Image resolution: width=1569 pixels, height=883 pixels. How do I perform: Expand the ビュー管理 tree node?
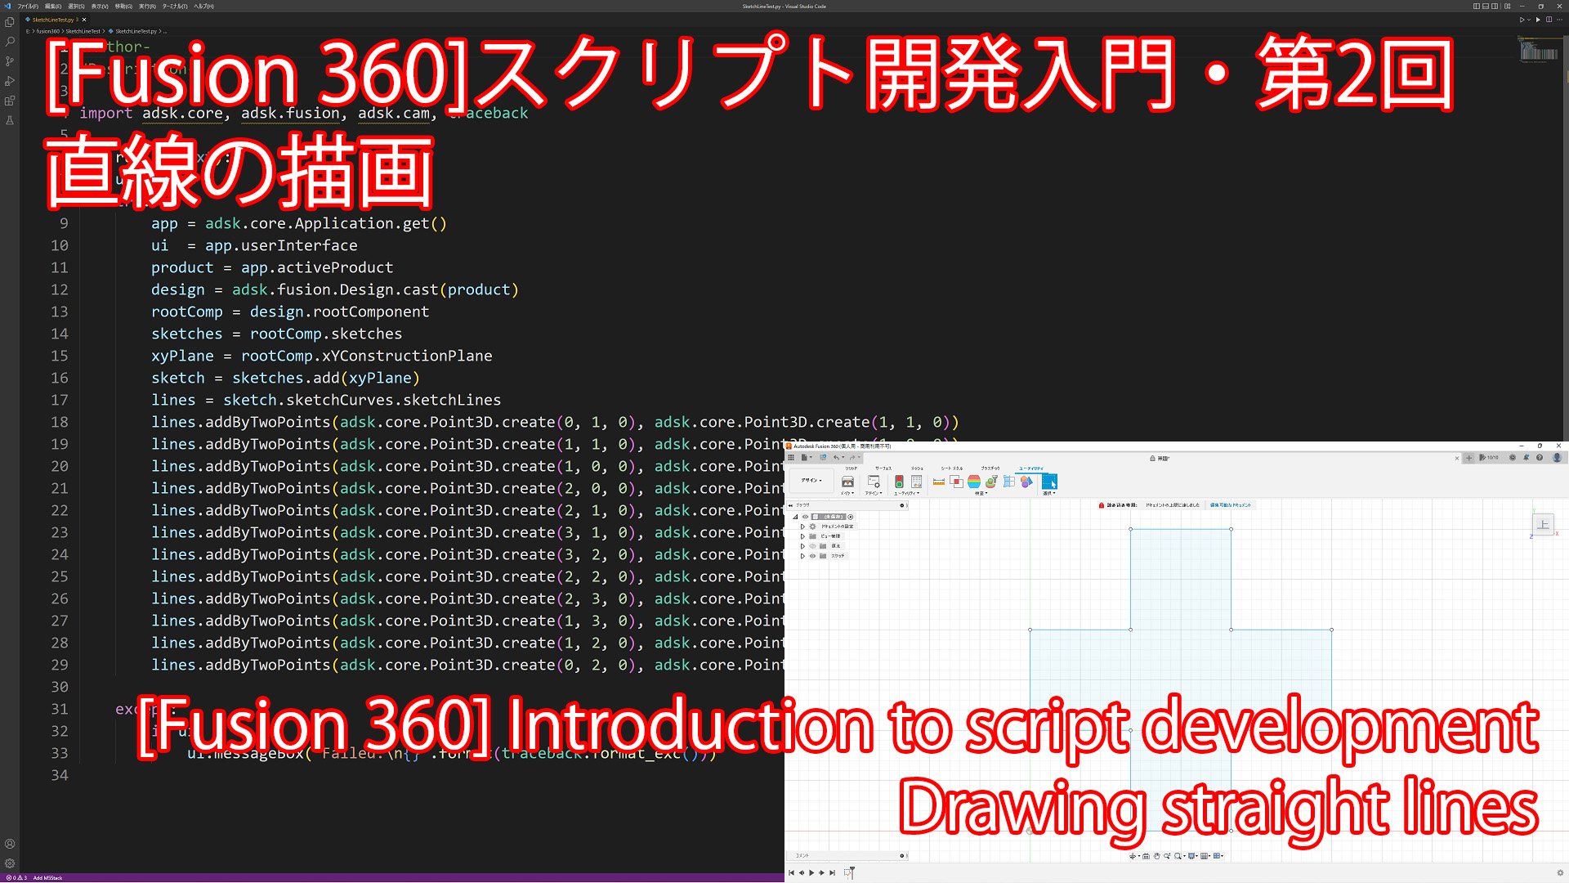pyautogui.click(x=802, y=536)
